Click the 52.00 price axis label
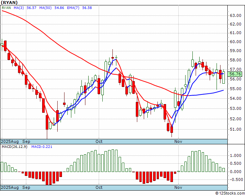 [x=236, y=119]
